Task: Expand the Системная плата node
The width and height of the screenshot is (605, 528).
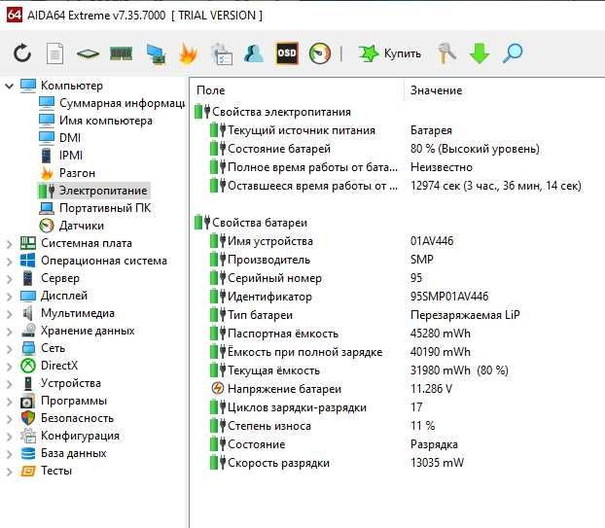Action: point(10,244)
